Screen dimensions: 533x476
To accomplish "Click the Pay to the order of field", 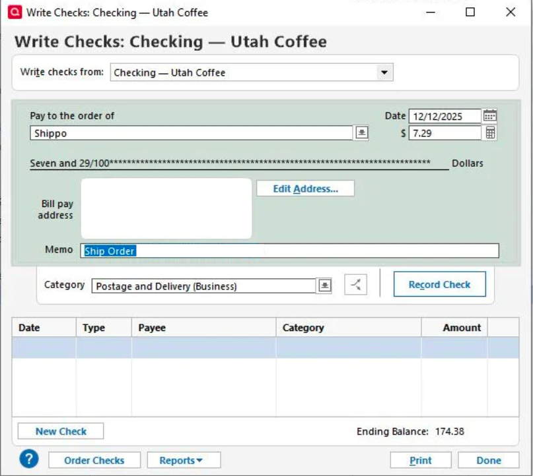I will point(192,133).
